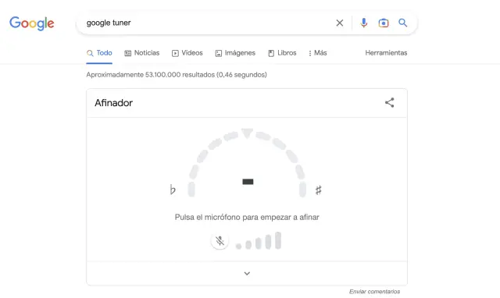Click the Google logo
The height and width of the screenshot is (298, 500).
click(x=31, y=23)
